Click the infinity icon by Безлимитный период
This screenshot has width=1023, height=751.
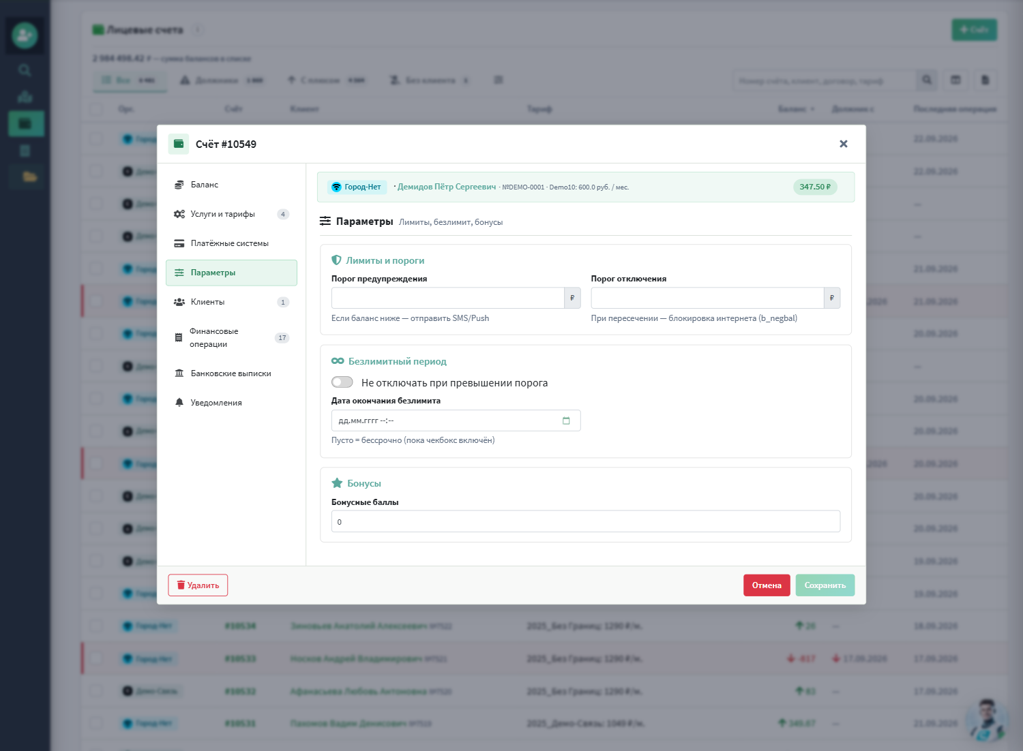click(x=338, y=361)
